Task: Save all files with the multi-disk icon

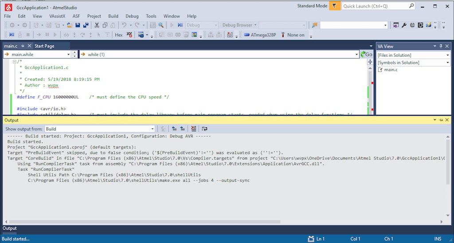Action: (86, 25)
